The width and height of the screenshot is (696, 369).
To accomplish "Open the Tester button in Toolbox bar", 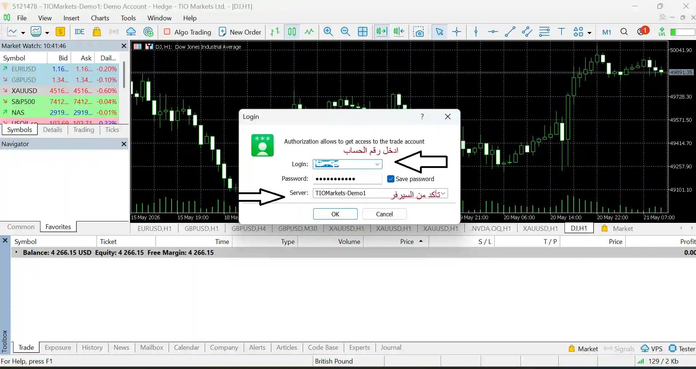I will tap(682, 349).
